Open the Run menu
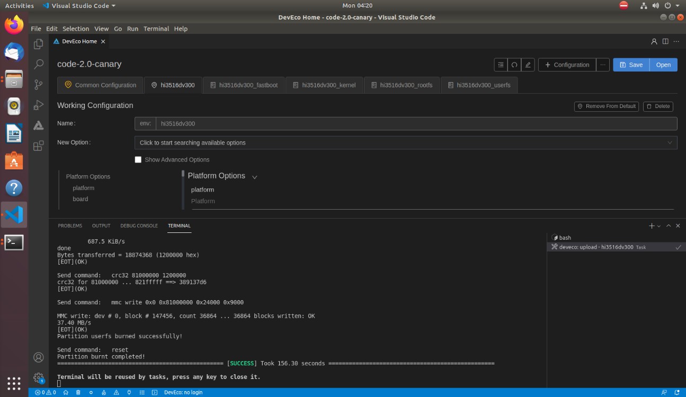The width and height of the screenshot is (686, 397). (132, 29)
